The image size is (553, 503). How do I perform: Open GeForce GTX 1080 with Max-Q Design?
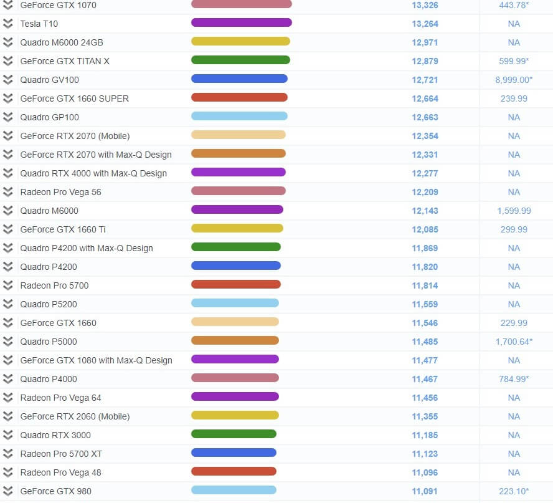pyautogui.click(x=97, y=360)
